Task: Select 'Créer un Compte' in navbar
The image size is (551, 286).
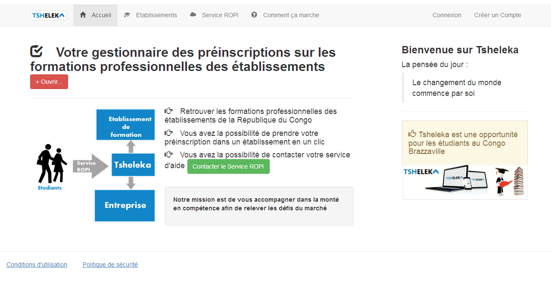Action: pyautogui.click(x=498, y=15)
